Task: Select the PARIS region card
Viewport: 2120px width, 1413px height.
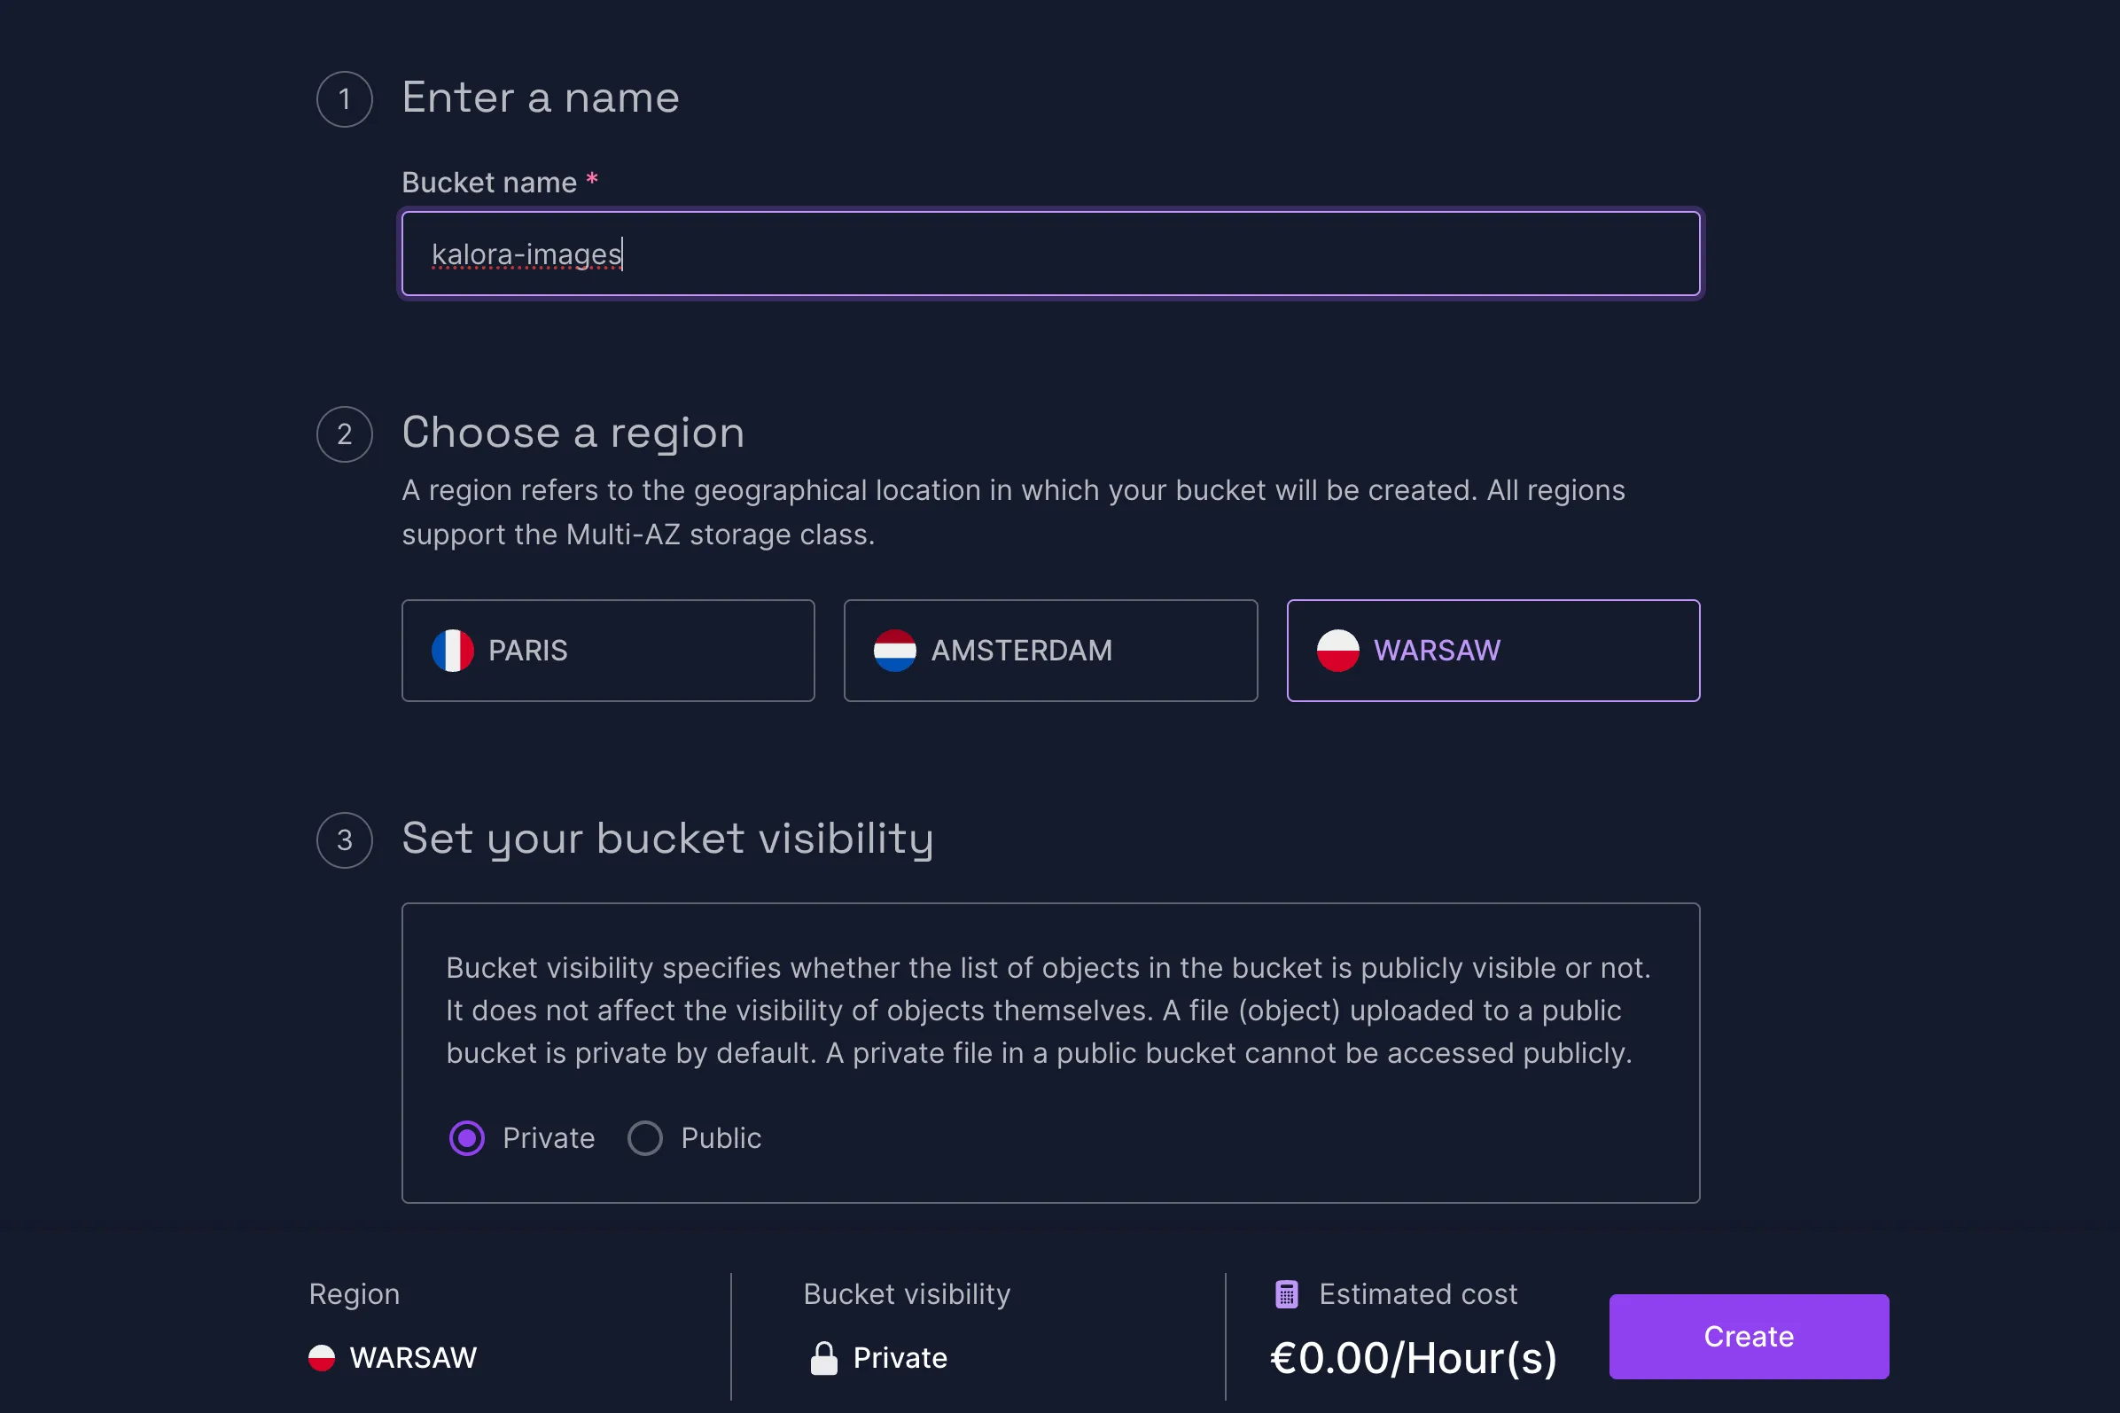Action: pyautogui.click(x=608, y=651)
